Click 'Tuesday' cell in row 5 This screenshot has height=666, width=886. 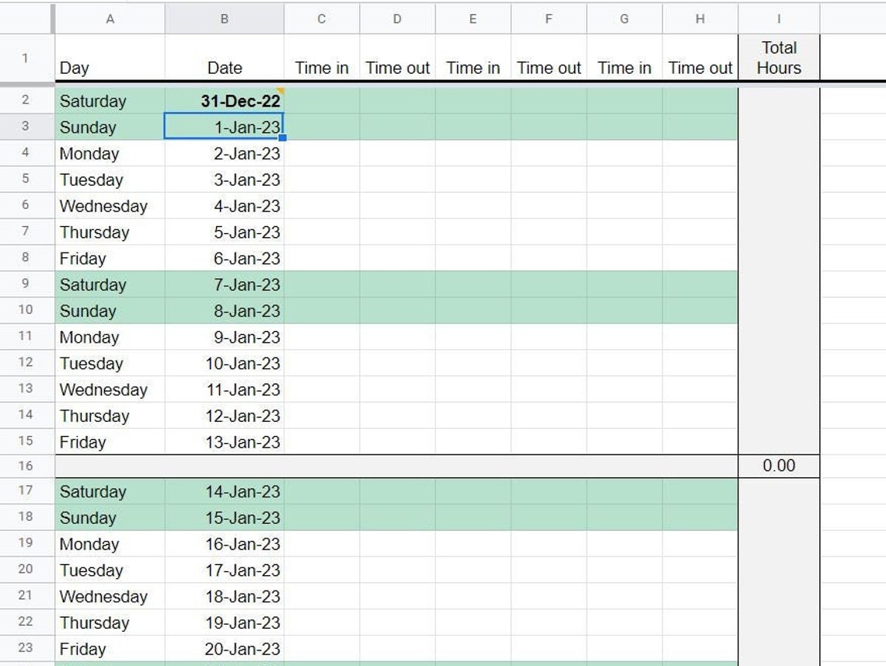(x=110, y=179)
